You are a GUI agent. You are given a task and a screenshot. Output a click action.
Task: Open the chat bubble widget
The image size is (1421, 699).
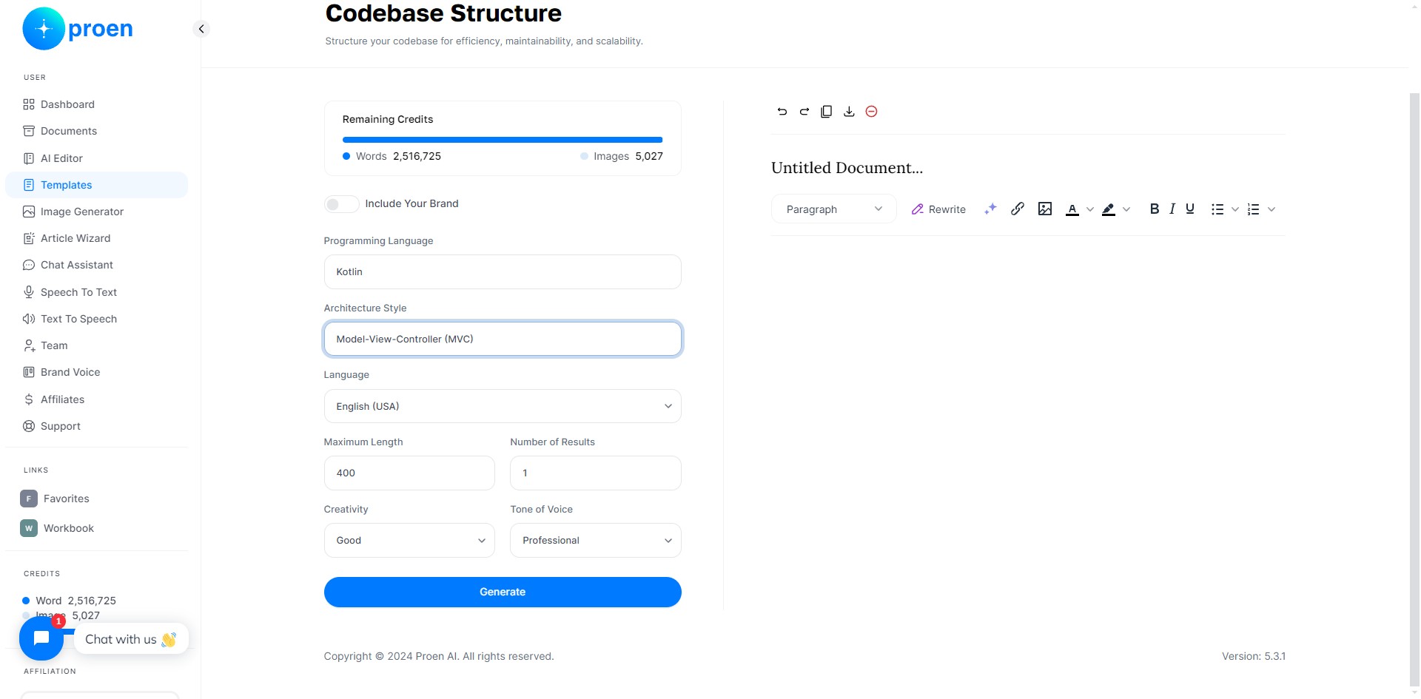(x=41, y=638)
